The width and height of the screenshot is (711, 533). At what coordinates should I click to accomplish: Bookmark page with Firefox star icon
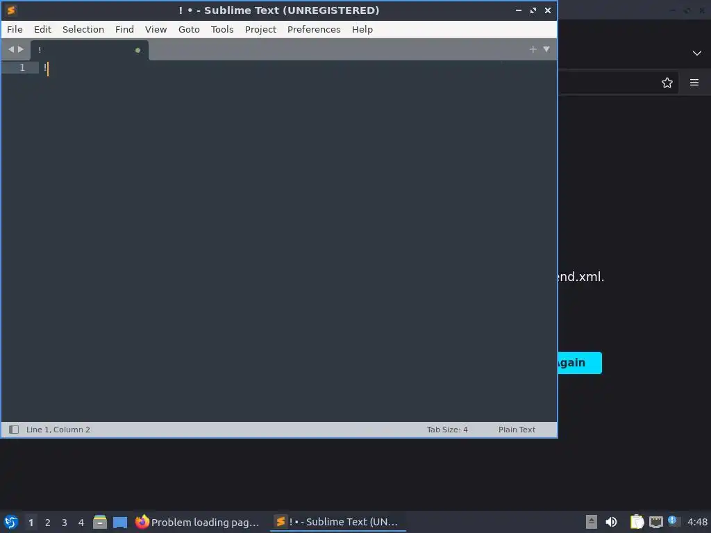point(667,83)
